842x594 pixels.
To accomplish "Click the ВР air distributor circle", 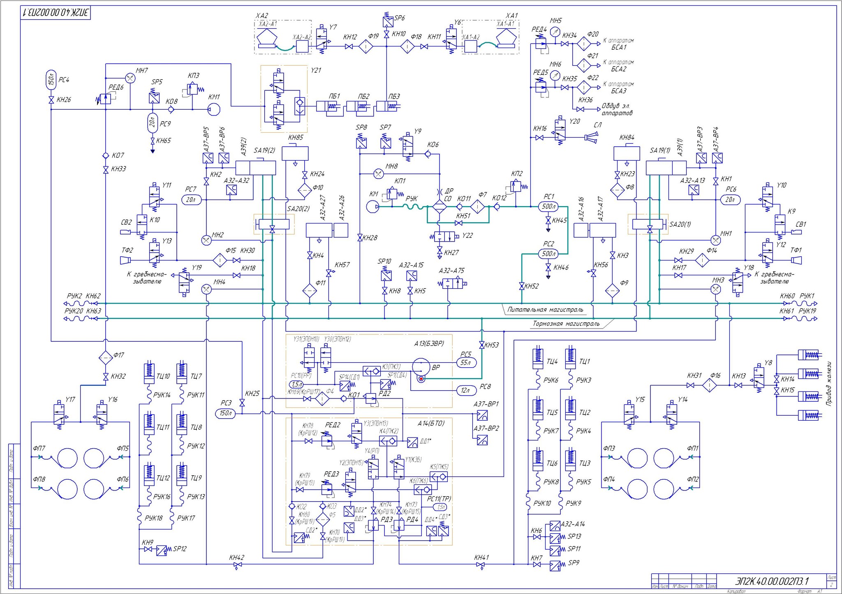I will [422, 367].
